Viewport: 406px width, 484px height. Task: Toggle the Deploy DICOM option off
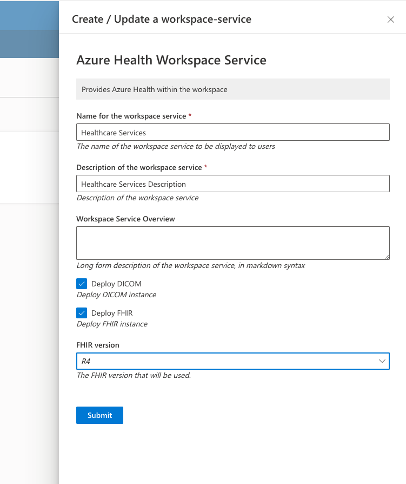82,283
